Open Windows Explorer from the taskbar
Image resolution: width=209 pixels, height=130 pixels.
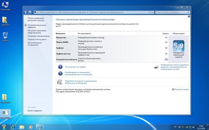[x=22, y=127]
